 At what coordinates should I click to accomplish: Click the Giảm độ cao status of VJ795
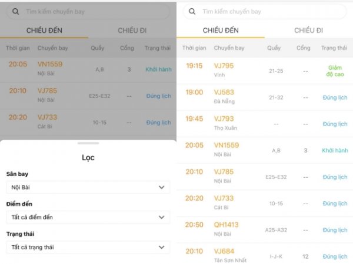click(x=334, y=71)
